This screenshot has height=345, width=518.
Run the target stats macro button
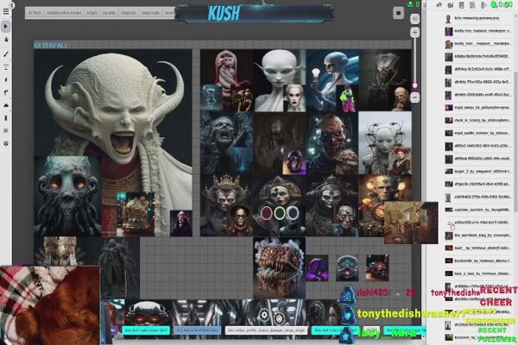coord(150,13)
